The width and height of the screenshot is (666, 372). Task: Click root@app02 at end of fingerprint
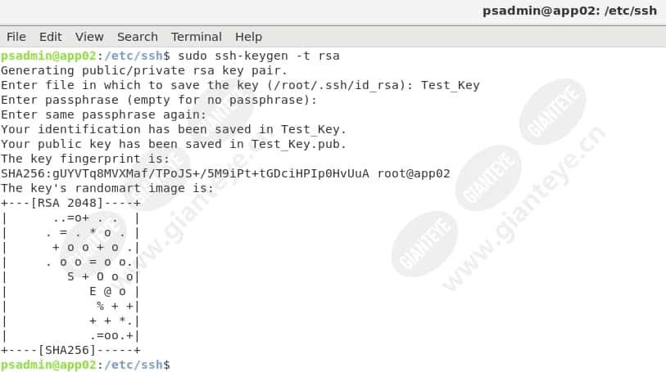click(x=414, y=173)
